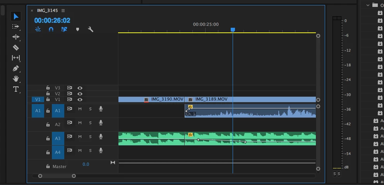Click the 00:00:26:02 playhead timecode
Viewport: 384px width, 185px height.
52,20
